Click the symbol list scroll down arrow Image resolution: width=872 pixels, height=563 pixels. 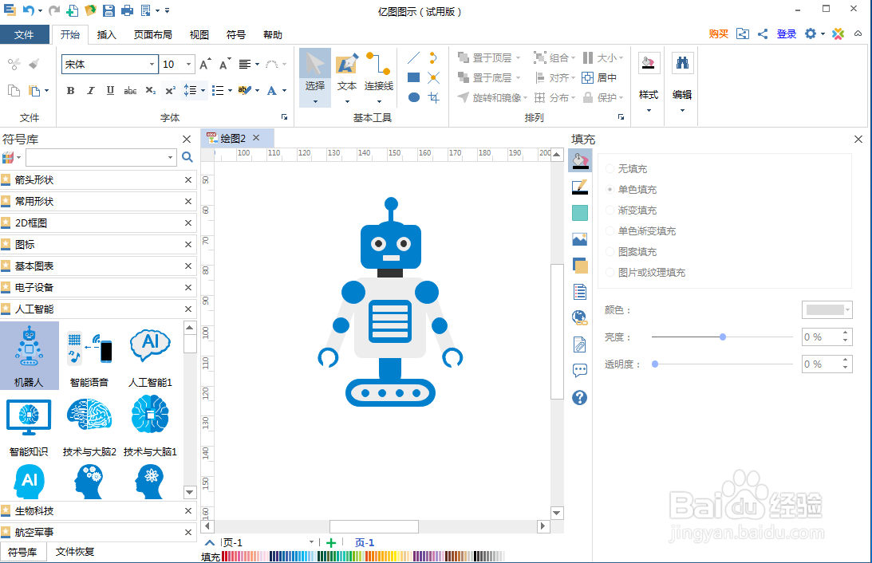click(190, 492)
